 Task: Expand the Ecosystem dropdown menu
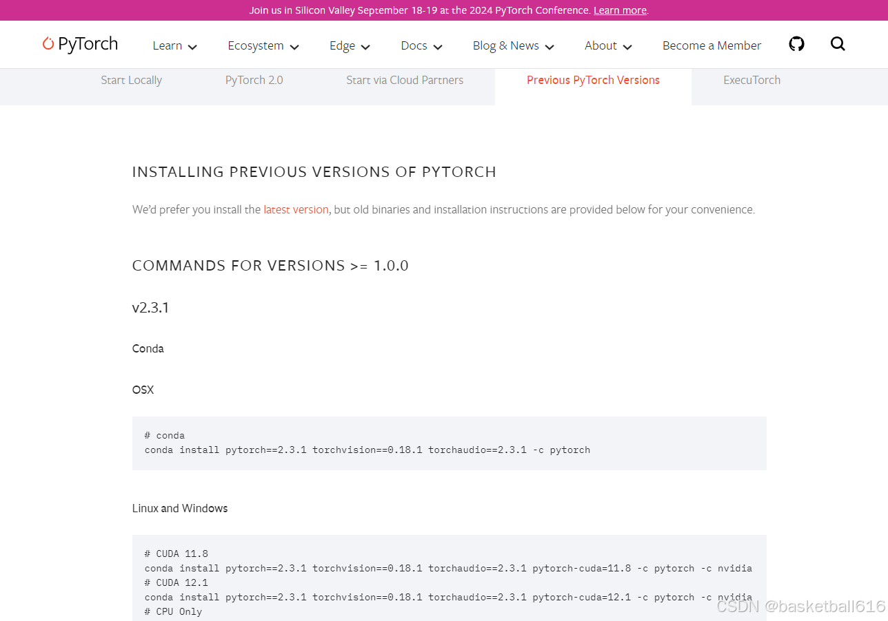pyautogui.click(x=263, y=45)
